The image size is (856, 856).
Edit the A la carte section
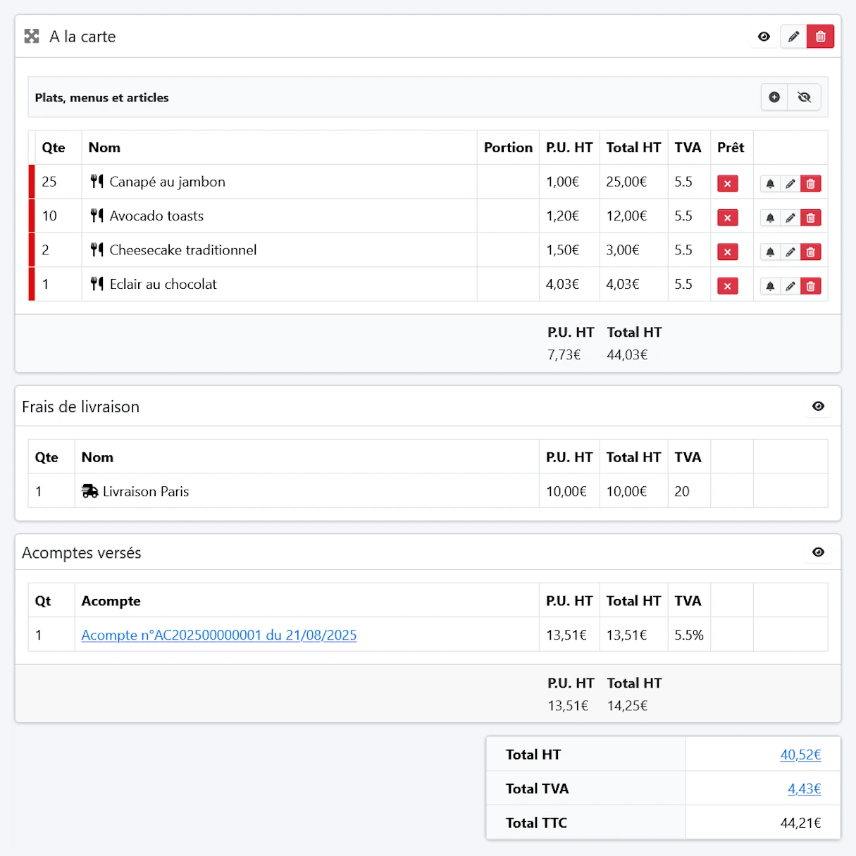point(793,37)
